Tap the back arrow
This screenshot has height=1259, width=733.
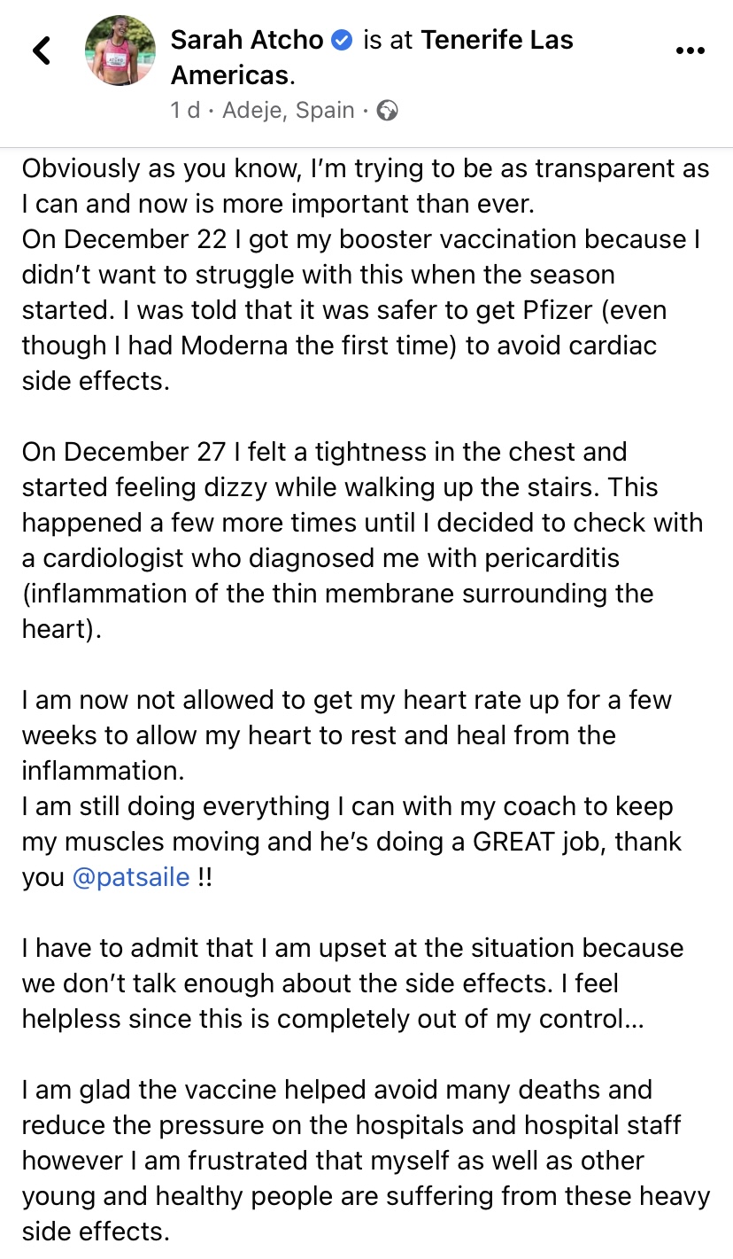(x=42, y=51)
